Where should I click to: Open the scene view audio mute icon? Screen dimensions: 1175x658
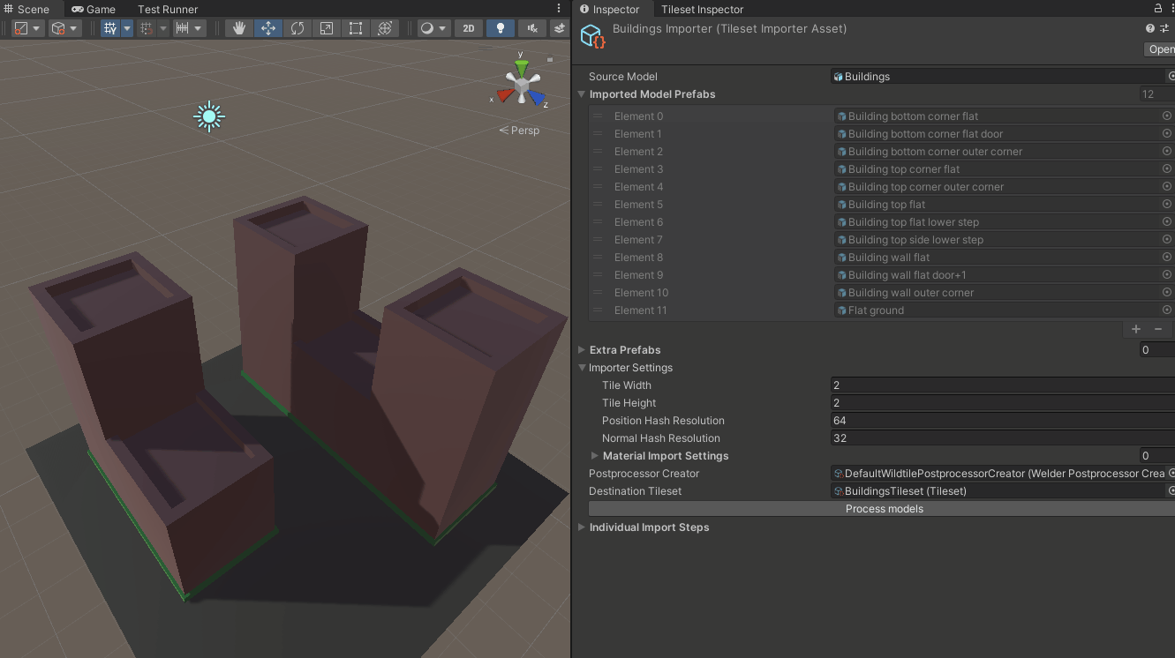coord(531,27)
